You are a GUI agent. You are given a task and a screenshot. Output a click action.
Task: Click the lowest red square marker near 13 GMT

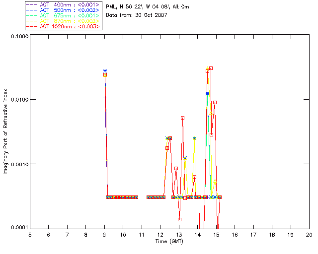tap(179, 219)
